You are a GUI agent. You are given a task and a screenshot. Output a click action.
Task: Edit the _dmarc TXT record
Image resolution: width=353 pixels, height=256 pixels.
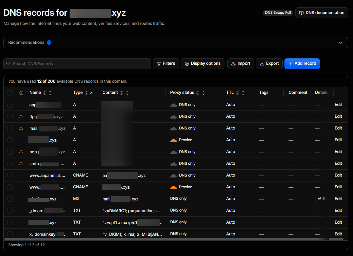[338, 210]
